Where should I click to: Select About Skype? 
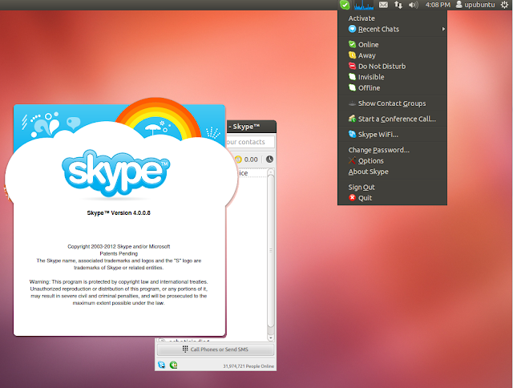392,172
